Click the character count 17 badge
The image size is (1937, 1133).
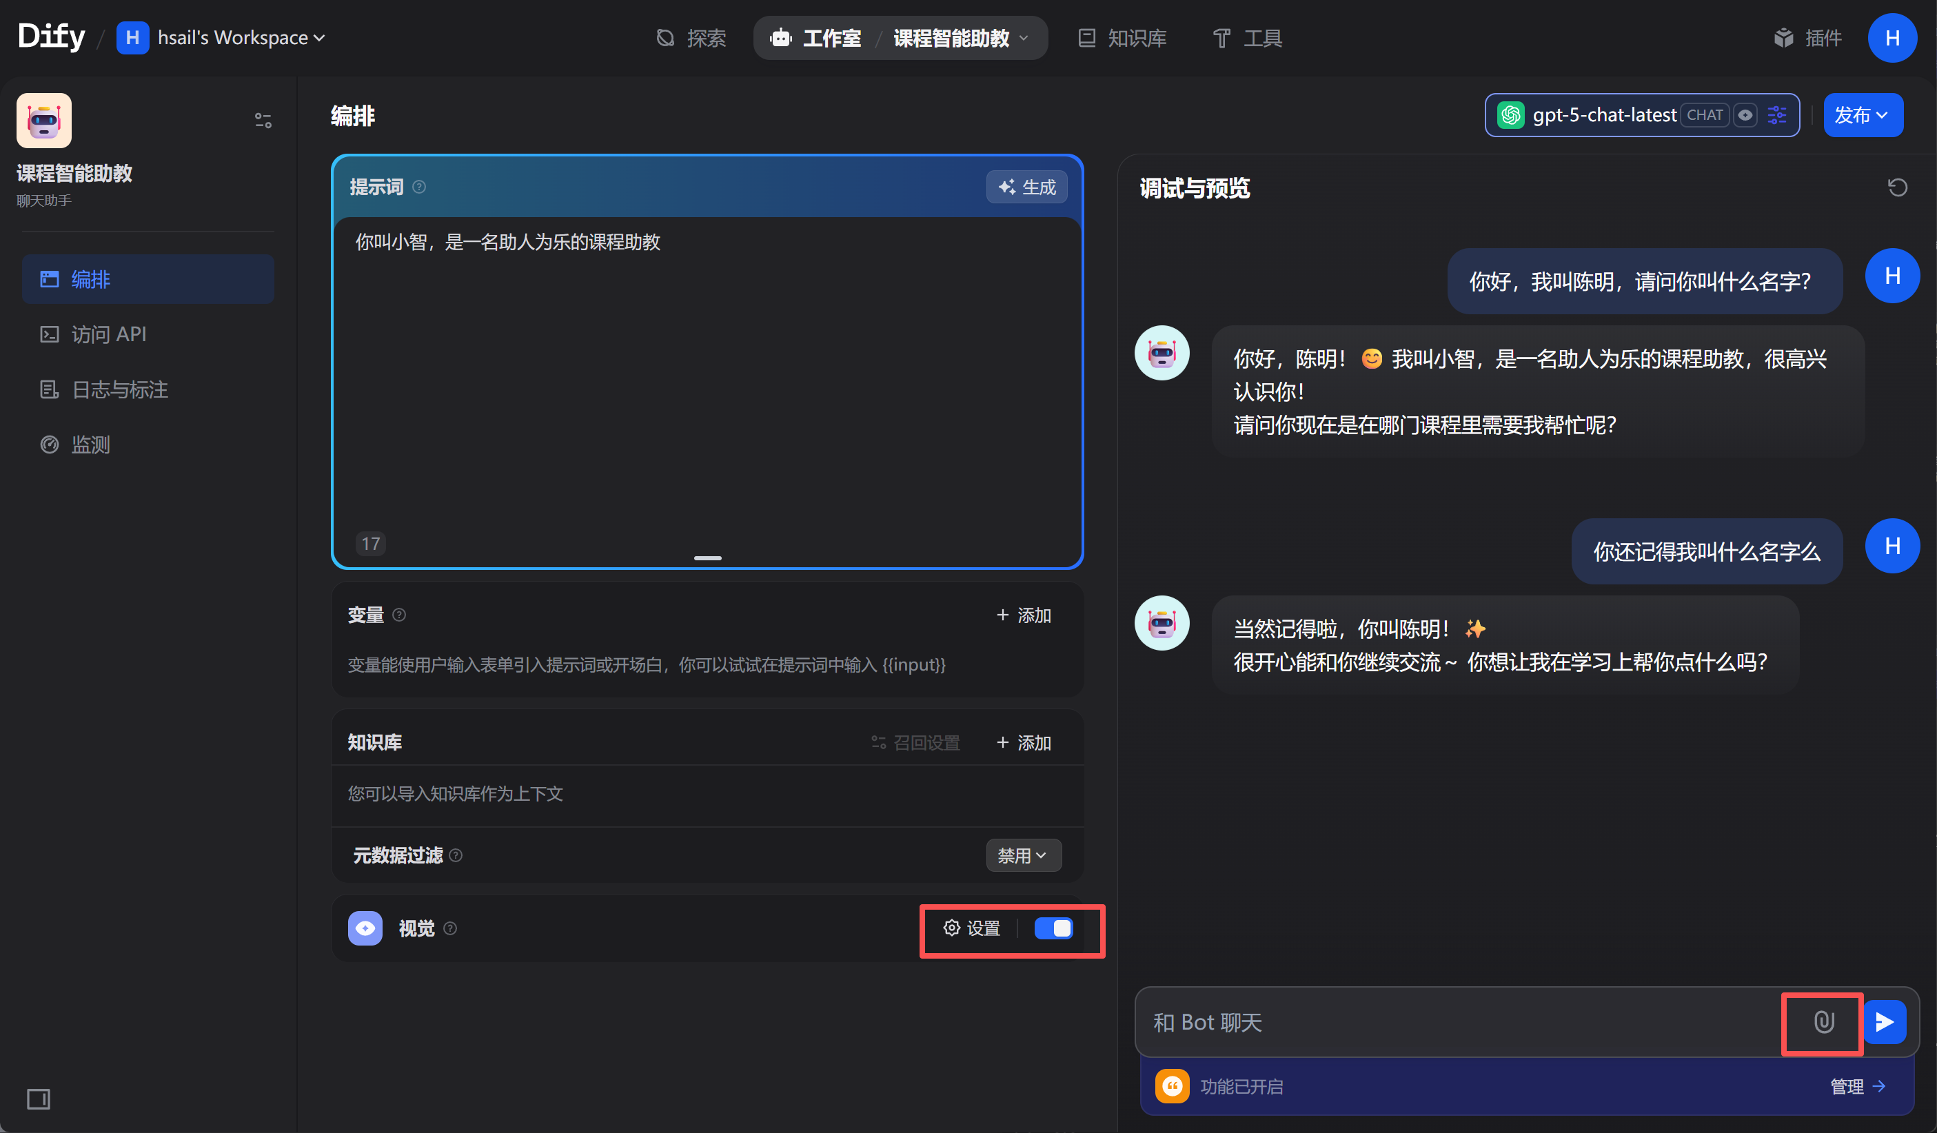point(370,544)
